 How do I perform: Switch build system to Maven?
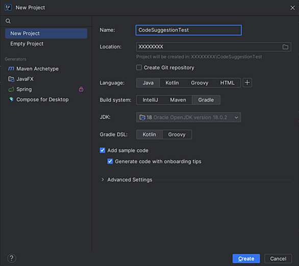[178, 100]
